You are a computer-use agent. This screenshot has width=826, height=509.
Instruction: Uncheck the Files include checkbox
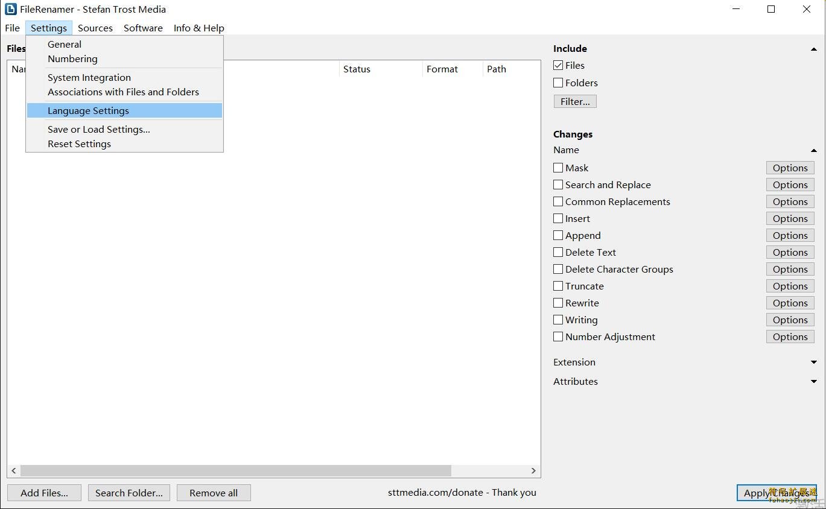pos(558,66)
